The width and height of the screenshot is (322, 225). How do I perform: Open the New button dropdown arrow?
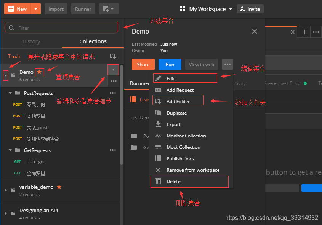36,9
